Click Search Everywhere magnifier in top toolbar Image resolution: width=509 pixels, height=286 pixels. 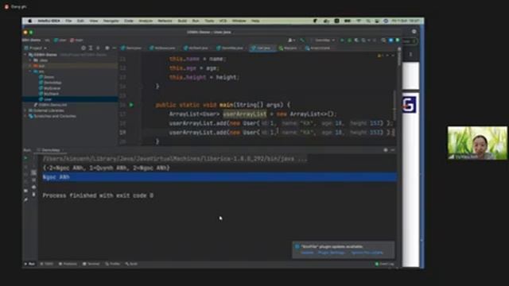pyautogui.click(x=383, y=41)
